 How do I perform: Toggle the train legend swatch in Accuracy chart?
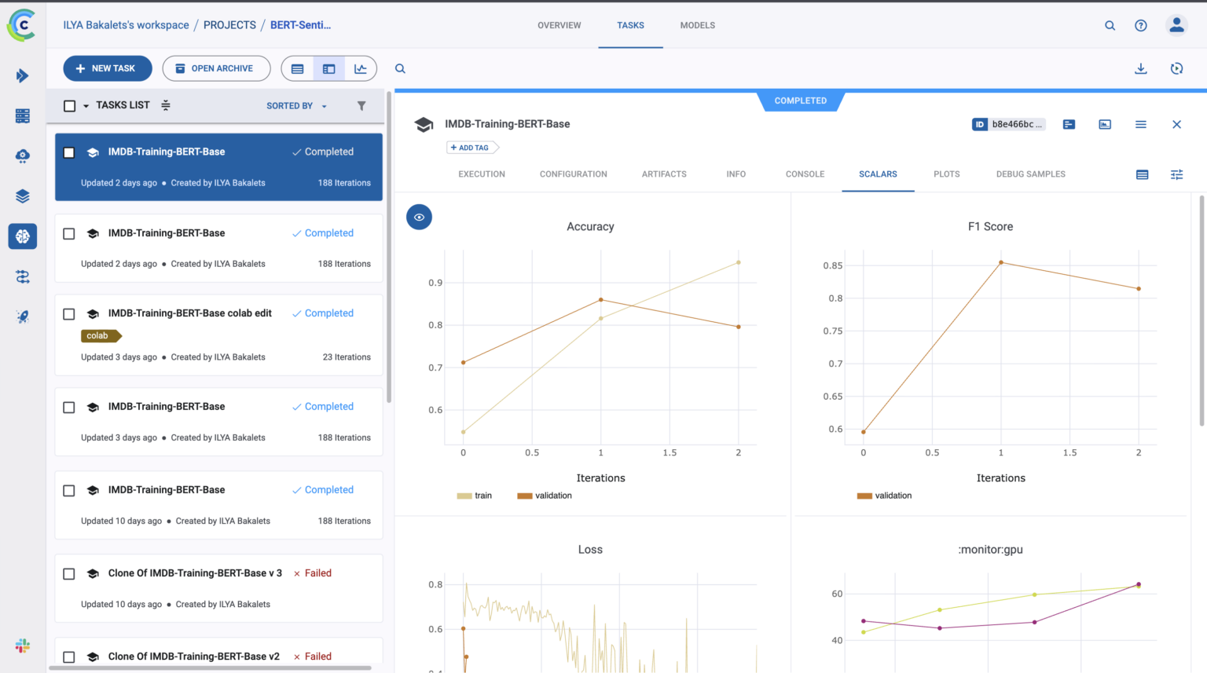464,496
